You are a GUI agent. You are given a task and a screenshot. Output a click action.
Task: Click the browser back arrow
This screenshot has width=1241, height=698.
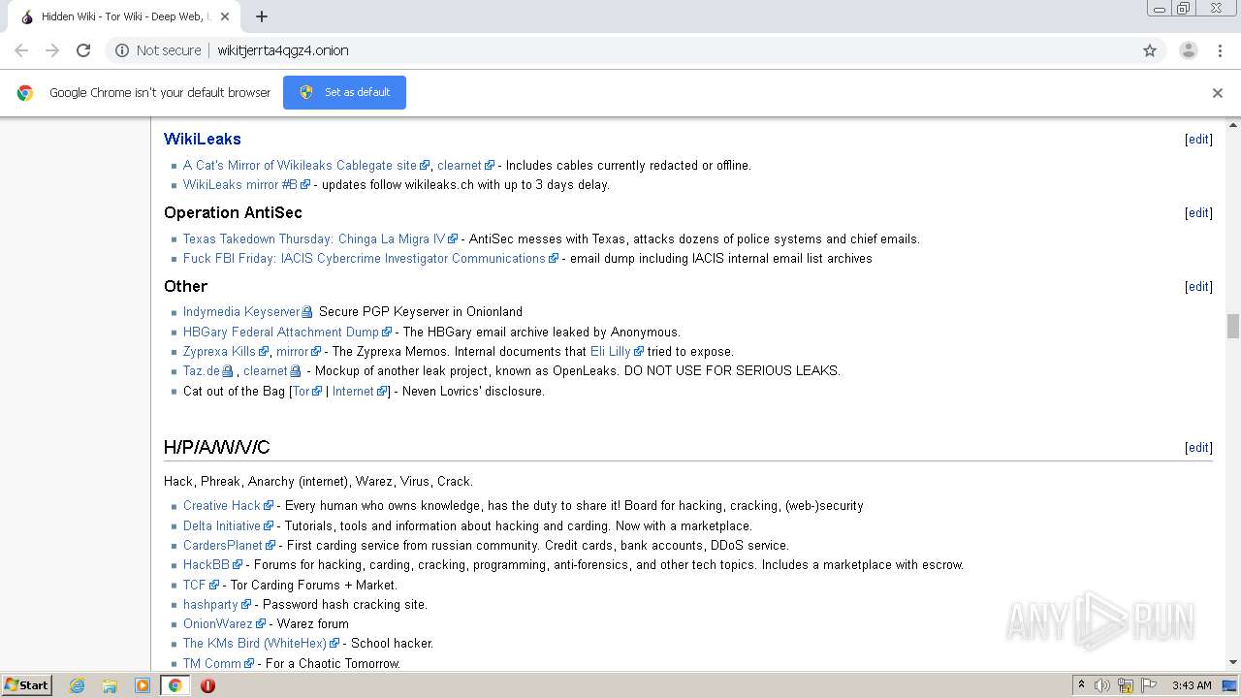pyautogui.click(x=21, y=50)
